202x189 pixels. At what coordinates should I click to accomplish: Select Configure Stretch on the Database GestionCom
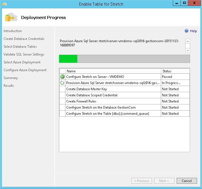[124, 107]
